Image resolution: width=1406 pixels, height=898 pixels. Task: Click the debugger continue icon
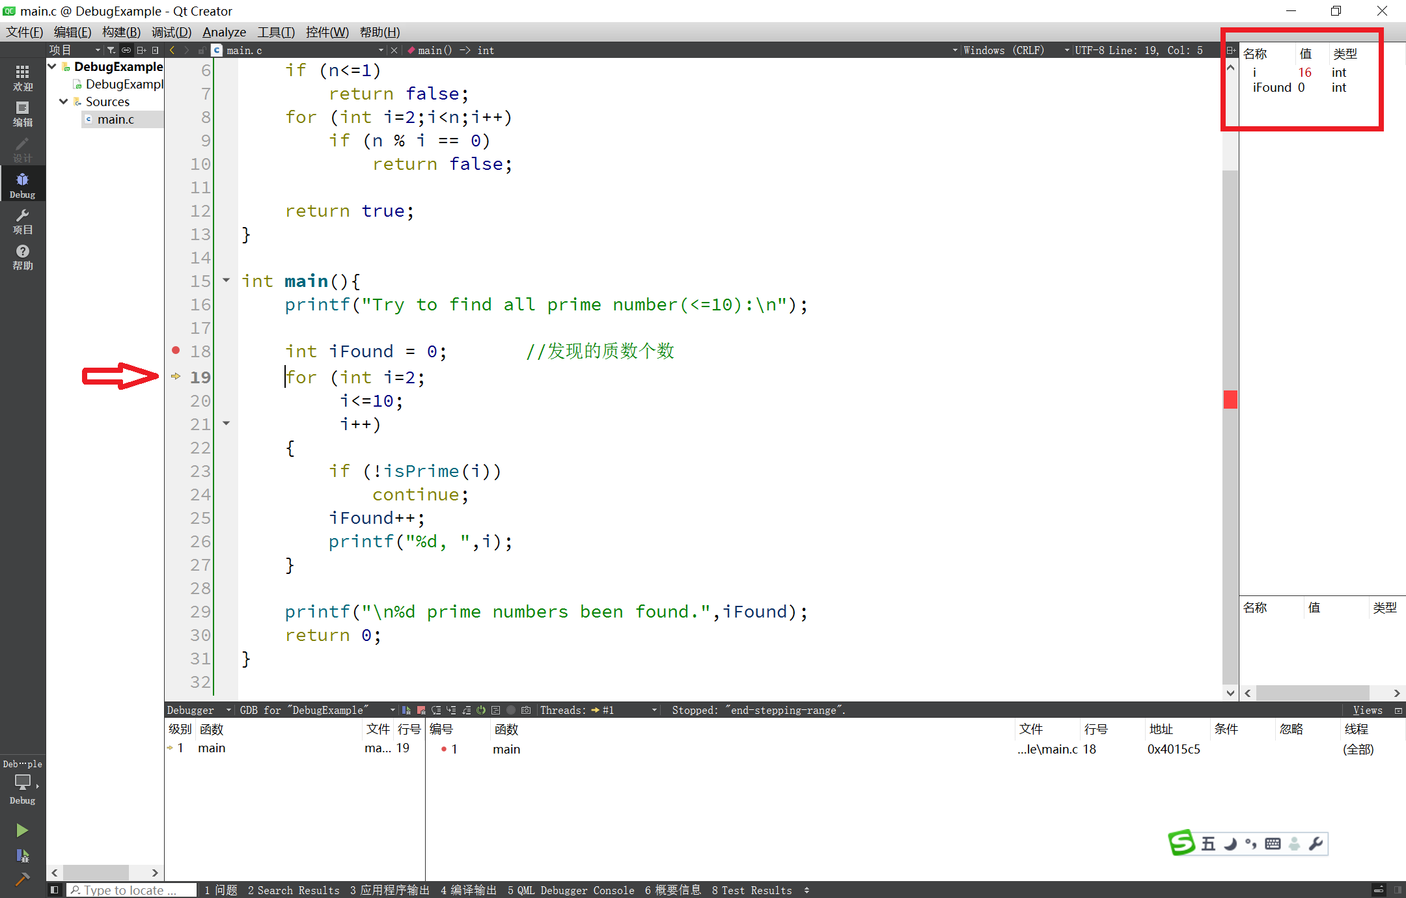(406, 710)
